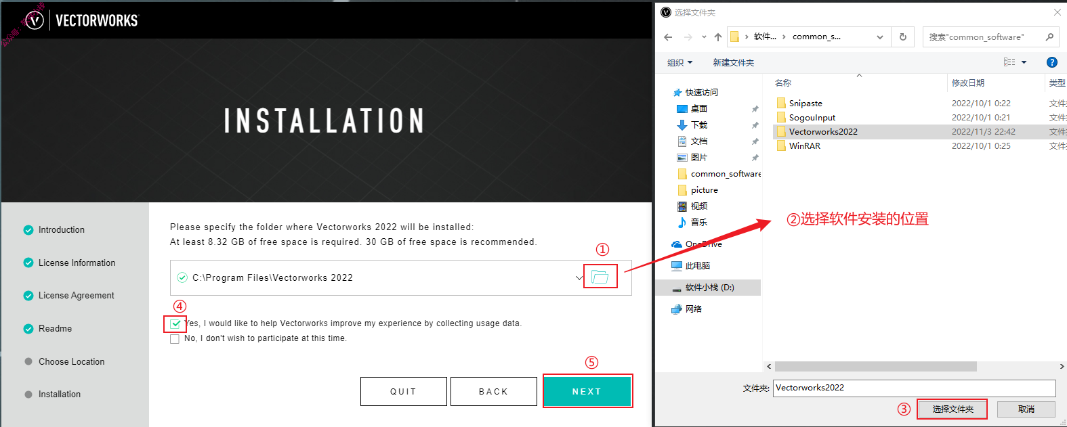The height and width of the screenshot is (427, 1067).
Task: Go forward in folder dialog navigation
Action: click(x=688, y=37)
